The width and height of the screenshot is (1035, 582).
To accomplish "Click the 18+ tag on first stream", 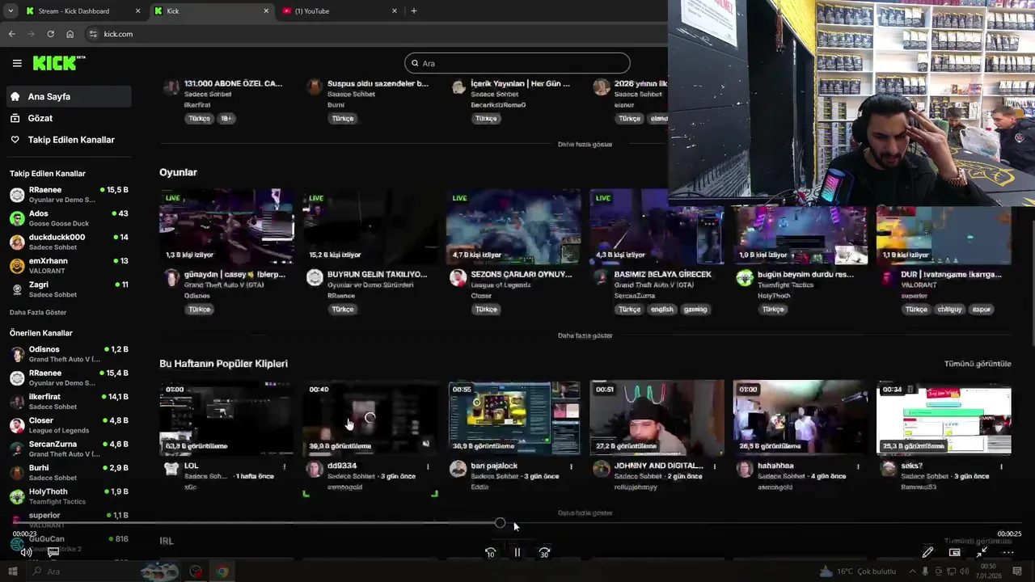I will tap(226, 118).
